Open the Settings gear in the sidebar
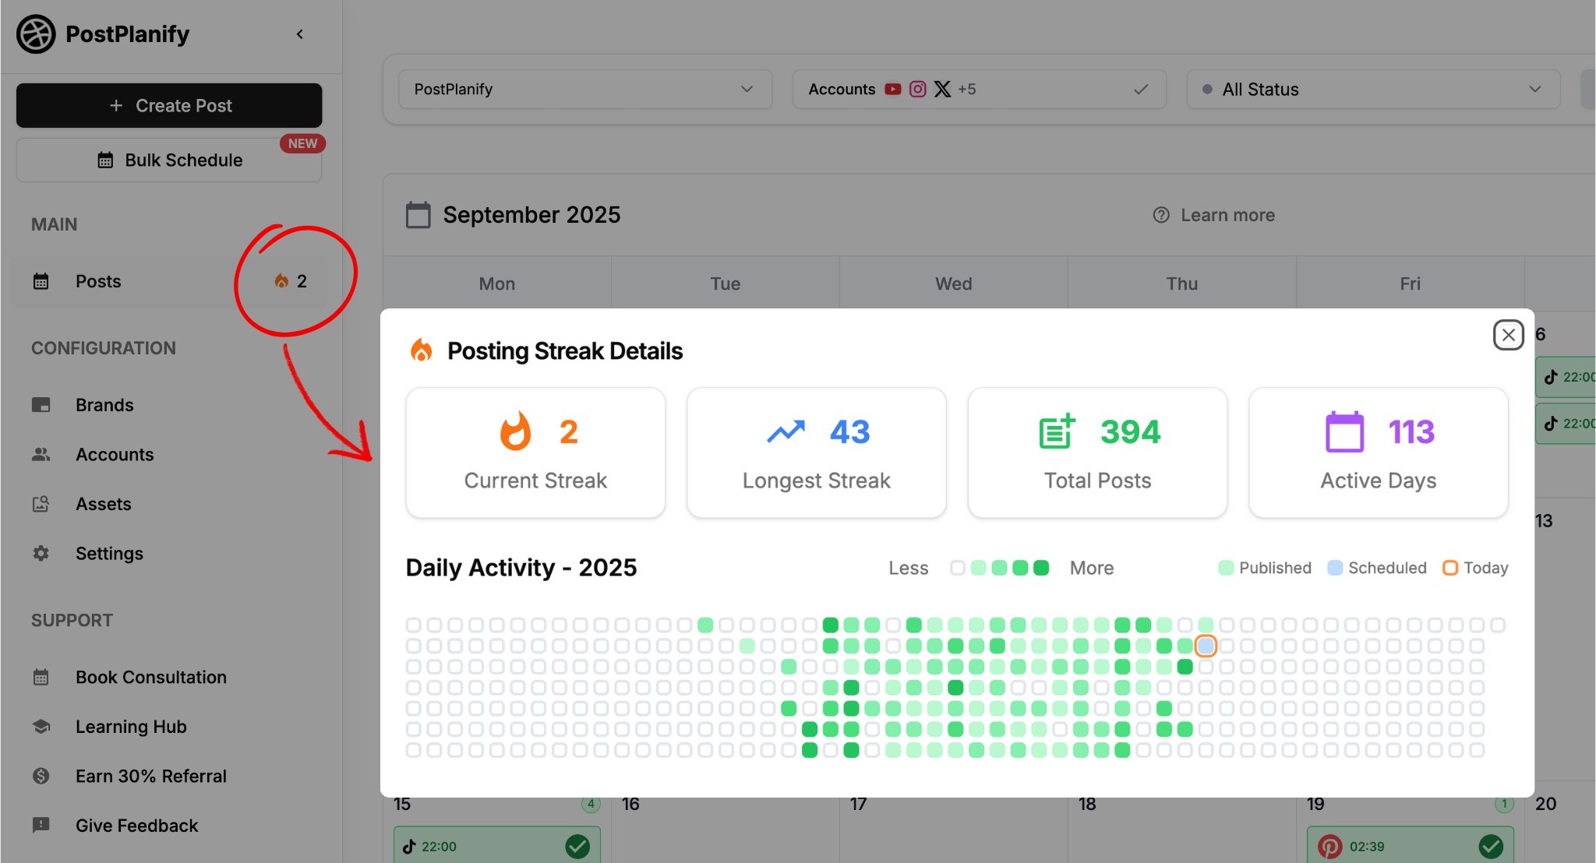Viewport: 1596px width, 863px height. [x=41, y=553]
